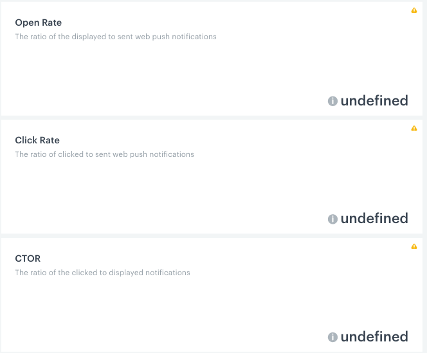Click the clicked to sent ratio description
This screenshot has width=427, height=353.
(x=104, y=154)
